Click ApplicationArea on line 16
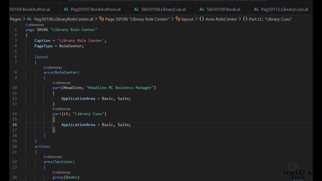Screen dimensions: 322x181 coord(78,125)
